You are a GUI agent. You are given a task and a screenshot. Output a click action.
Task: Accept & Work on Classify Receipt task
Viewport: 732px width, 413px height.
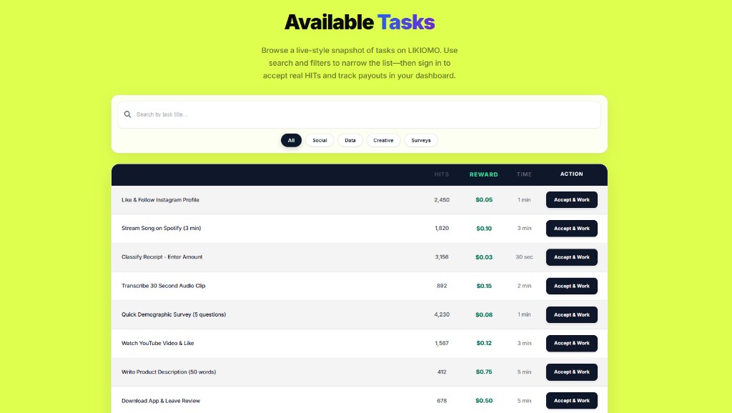coord(572,257)
